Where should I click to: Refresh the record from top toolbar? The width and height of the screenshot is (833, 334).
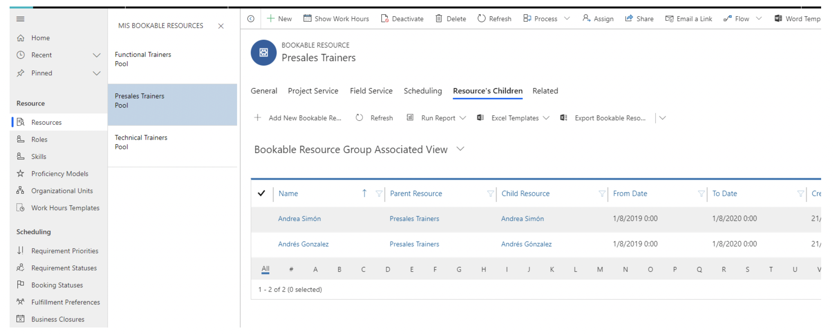pos(495,19)
